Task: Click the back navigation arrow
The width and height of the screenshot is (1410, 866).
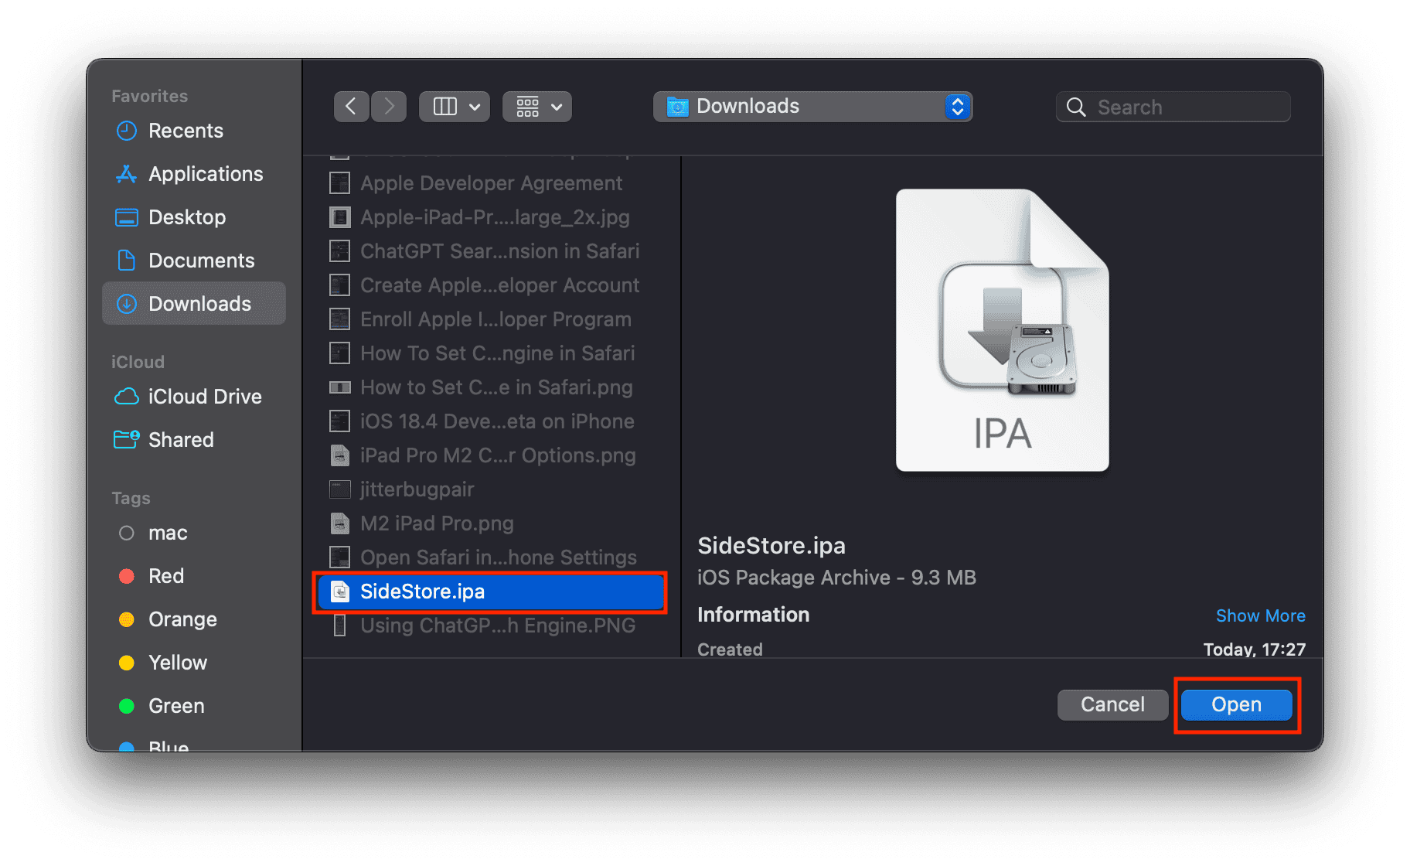Action: click(x=351, y=107)
